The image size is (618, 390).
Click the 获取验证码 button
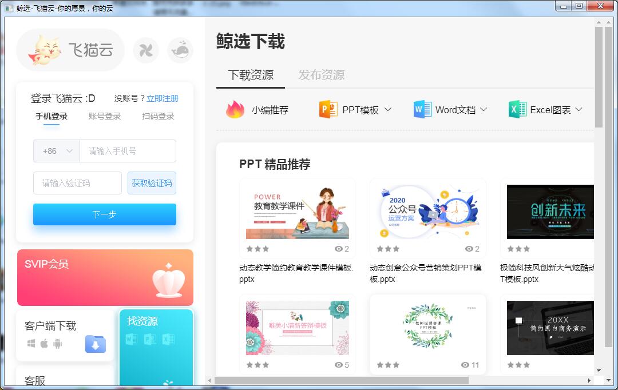click(x=152, y=183)
